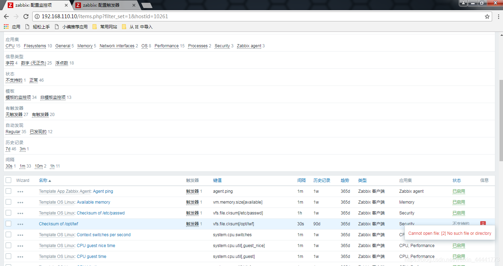Check the Available memory row checkbox
The image size is (503, 266).
click(x=8, y=202)
